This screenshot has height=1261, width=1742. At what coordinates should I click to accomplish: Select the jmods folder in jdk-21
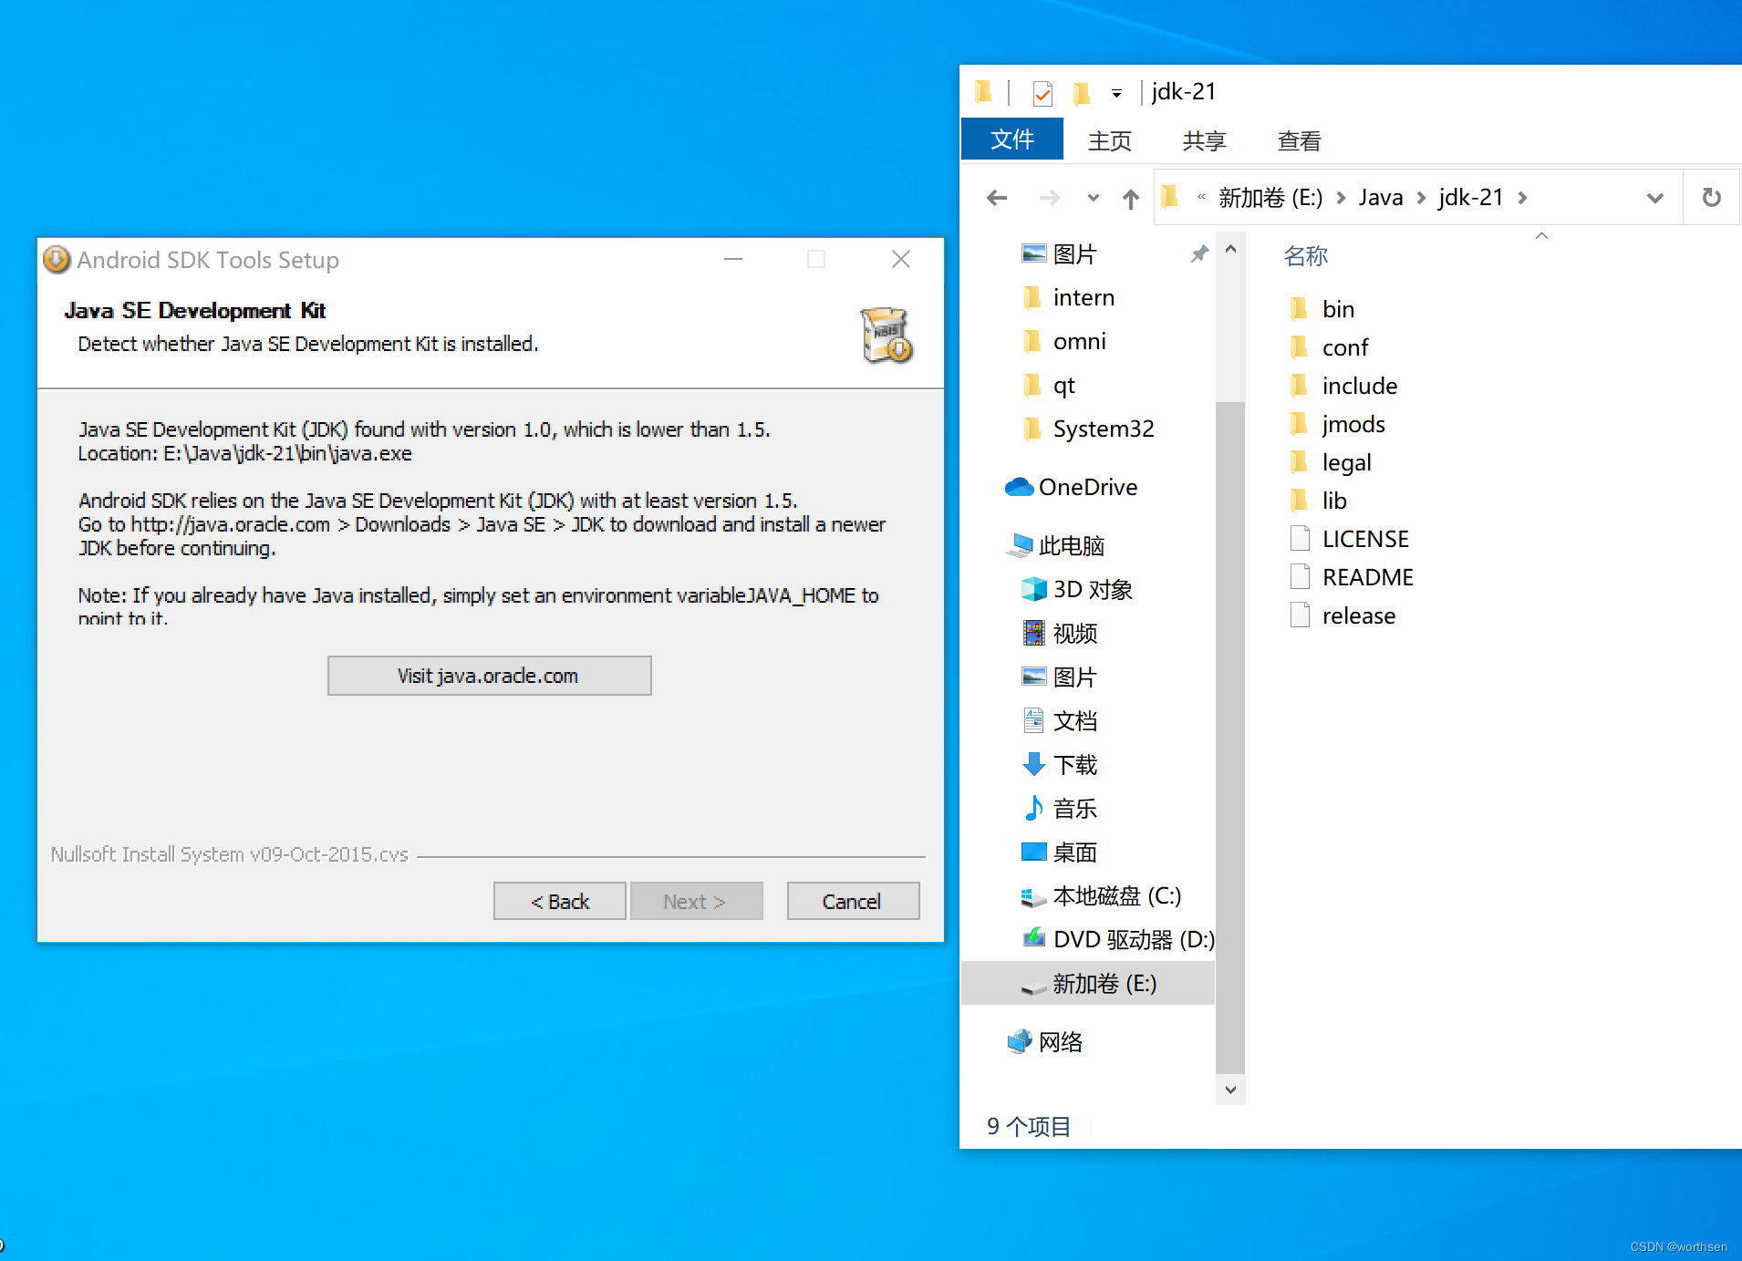tap(1353, 424)
